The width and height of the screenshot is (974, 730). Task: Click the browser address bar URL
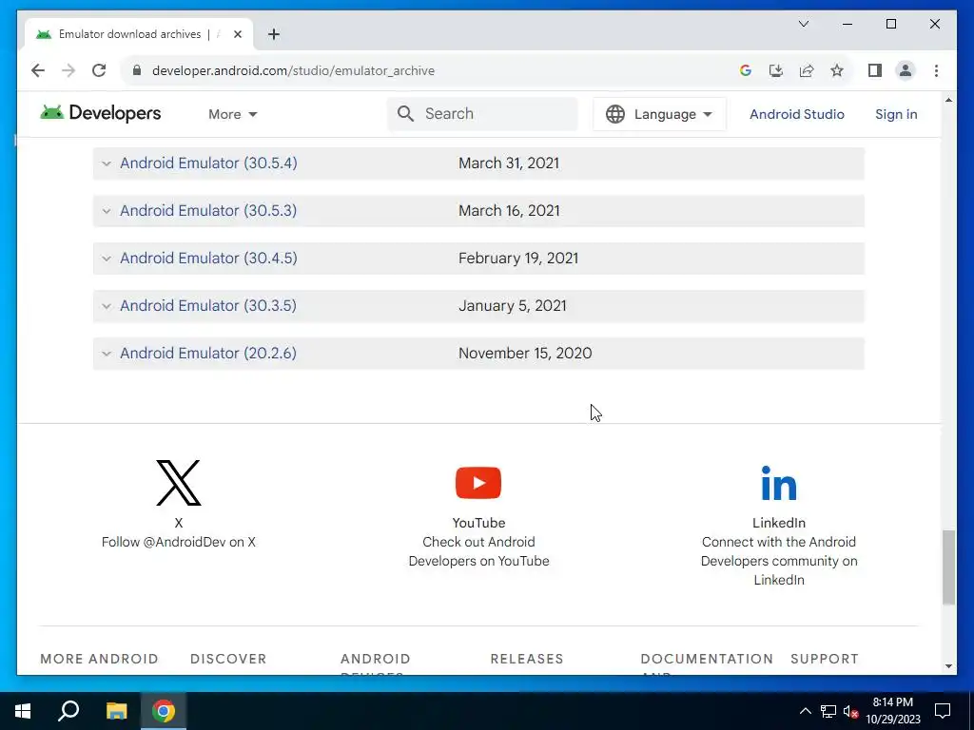[x=293, y=70]
